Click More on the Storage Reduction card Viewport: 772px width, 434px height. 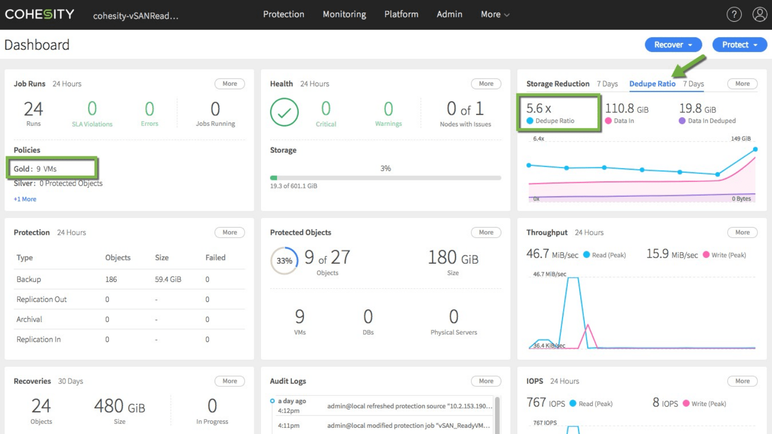click(743, 84)
